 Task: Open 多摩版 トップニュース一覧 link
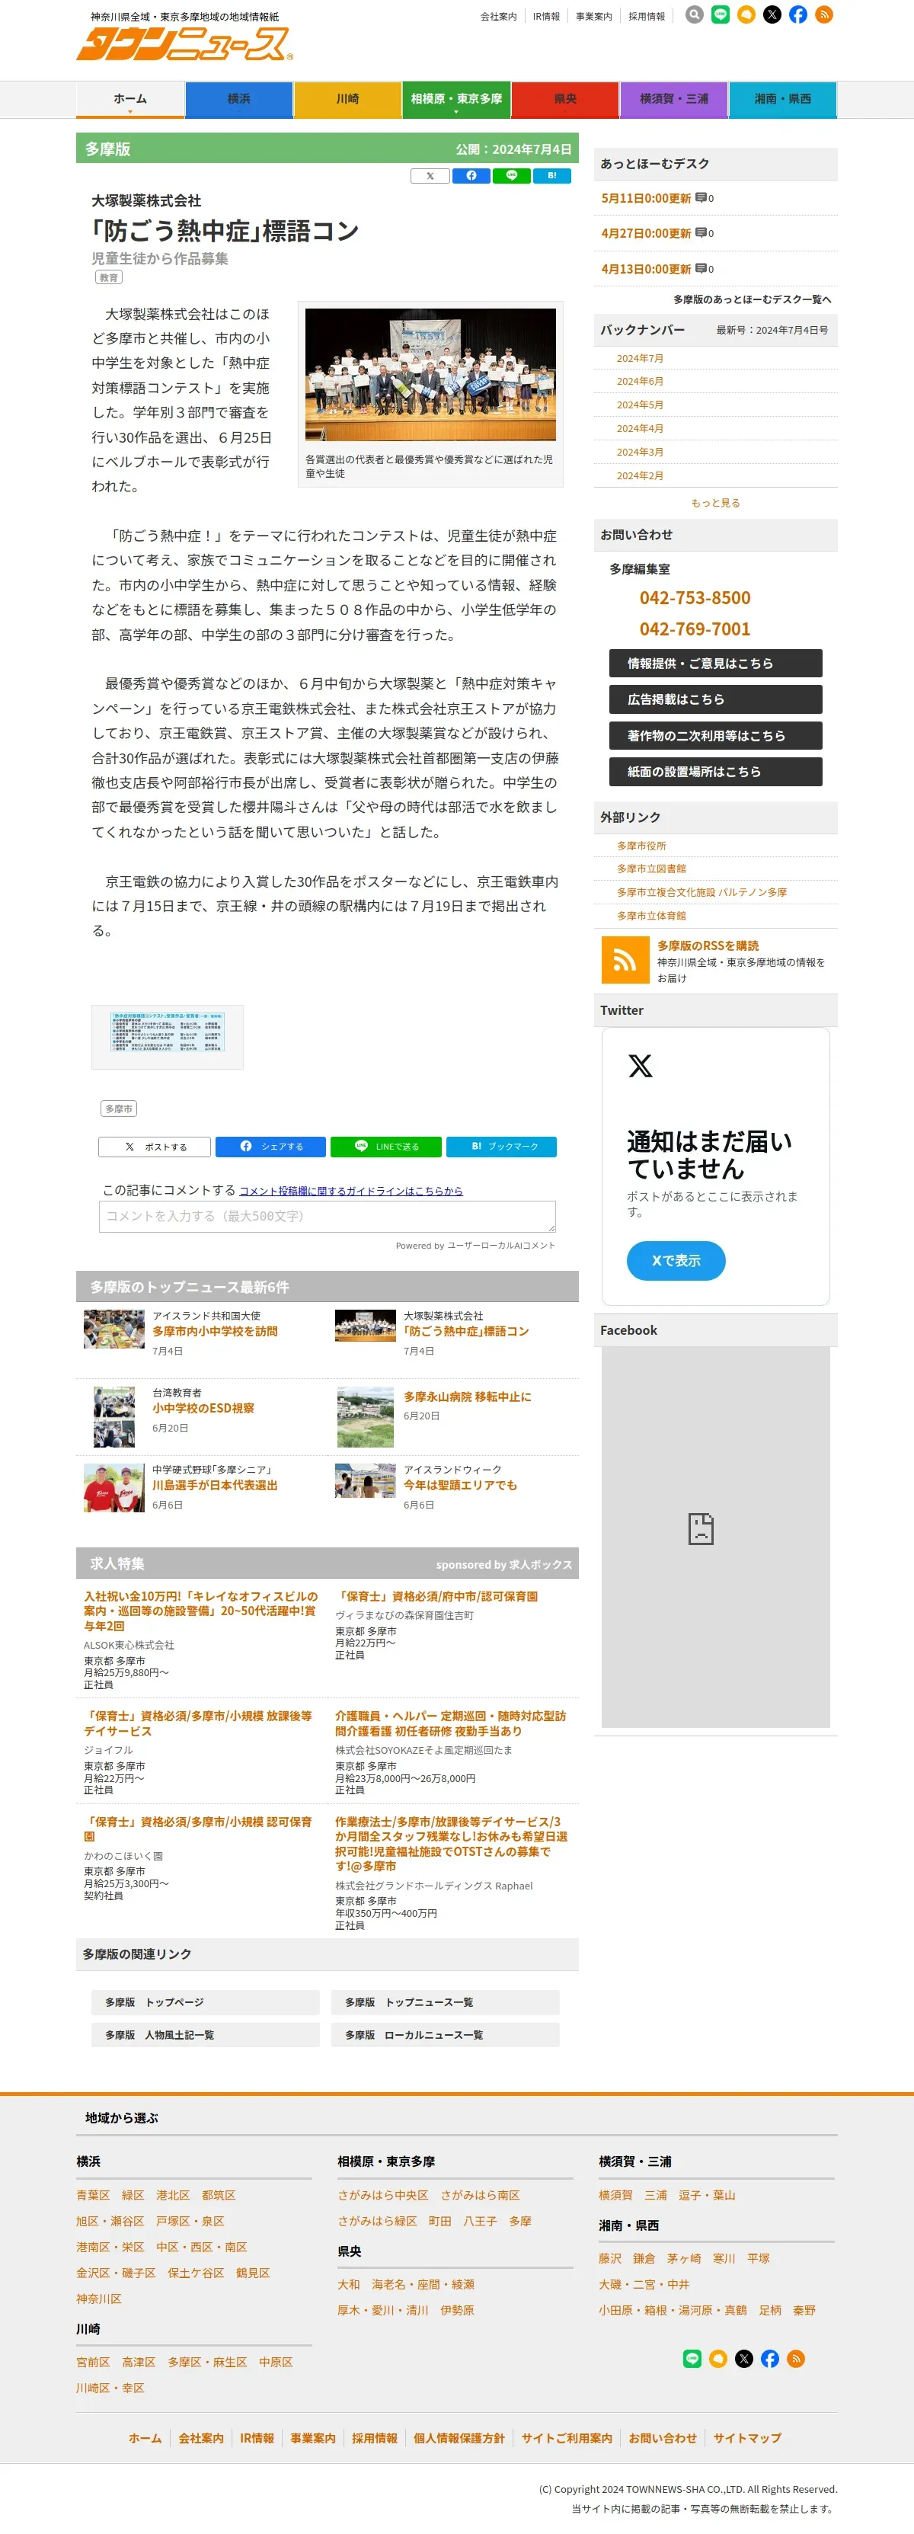(446, 2003)
